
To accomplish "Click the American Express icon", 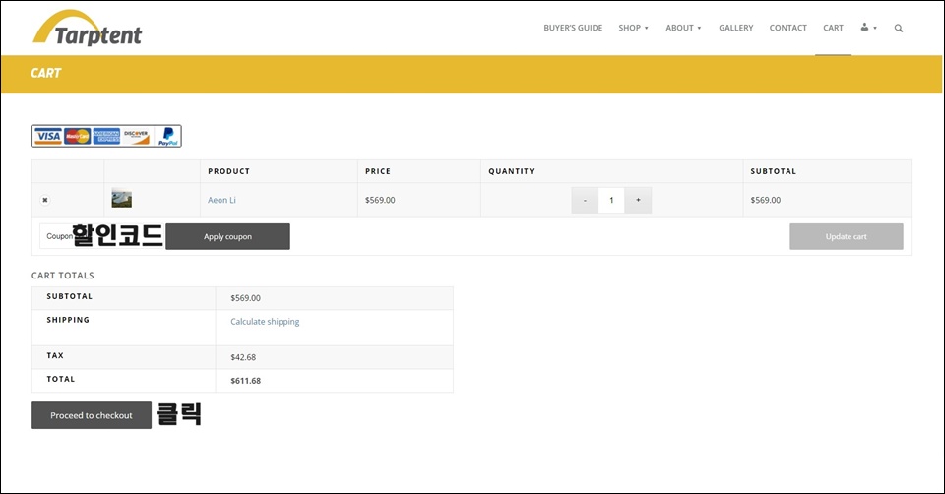I will (x=106, y=136).
